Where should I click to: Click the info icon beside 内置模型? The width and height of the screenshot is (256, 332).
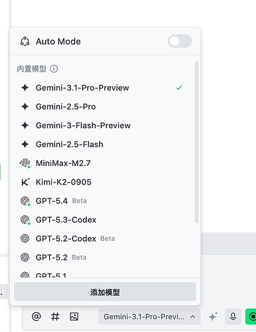[x=54, y=69]
